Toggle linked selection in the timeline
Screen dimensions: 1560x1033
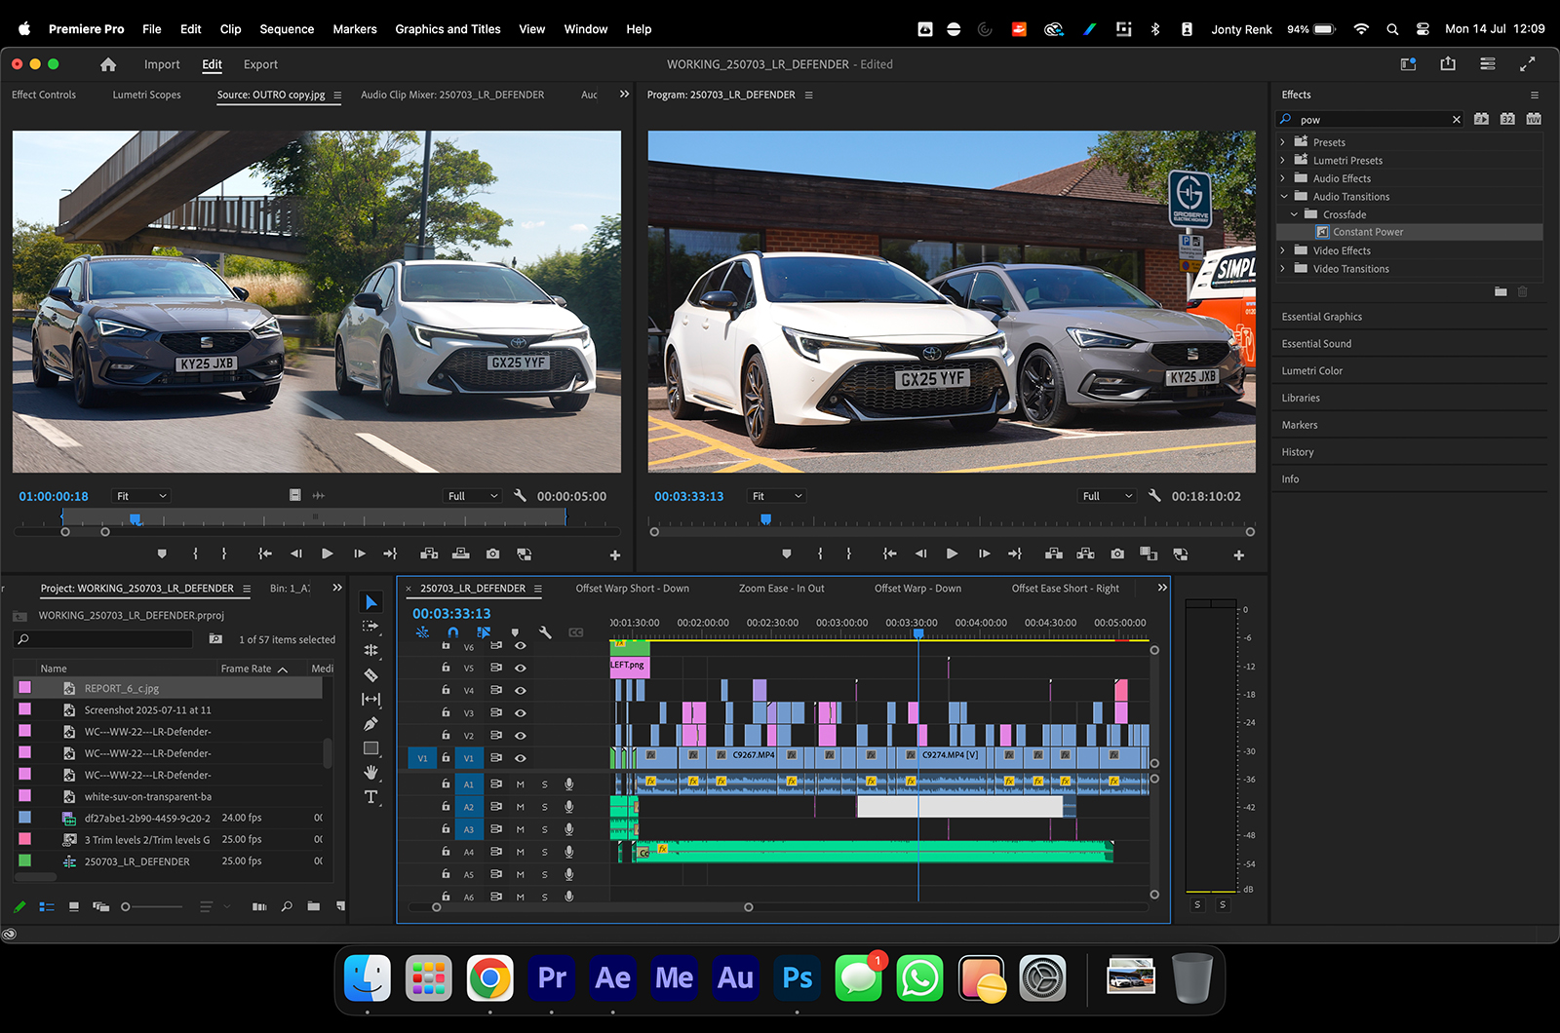pyautogui.click(x=484, y=632)
